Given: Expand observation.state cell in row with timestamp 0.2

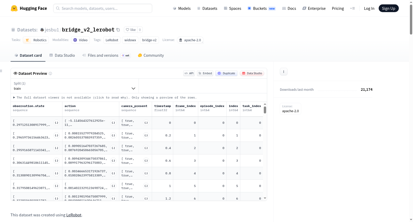Looking at the screenshot, I should click(x=57, y=135).
